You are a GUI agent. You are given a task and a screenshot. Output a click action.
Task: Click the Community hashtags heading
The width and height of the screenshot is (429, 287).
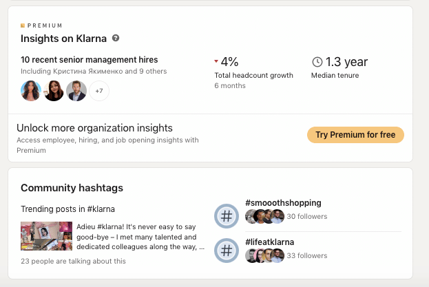coord(72,188)
